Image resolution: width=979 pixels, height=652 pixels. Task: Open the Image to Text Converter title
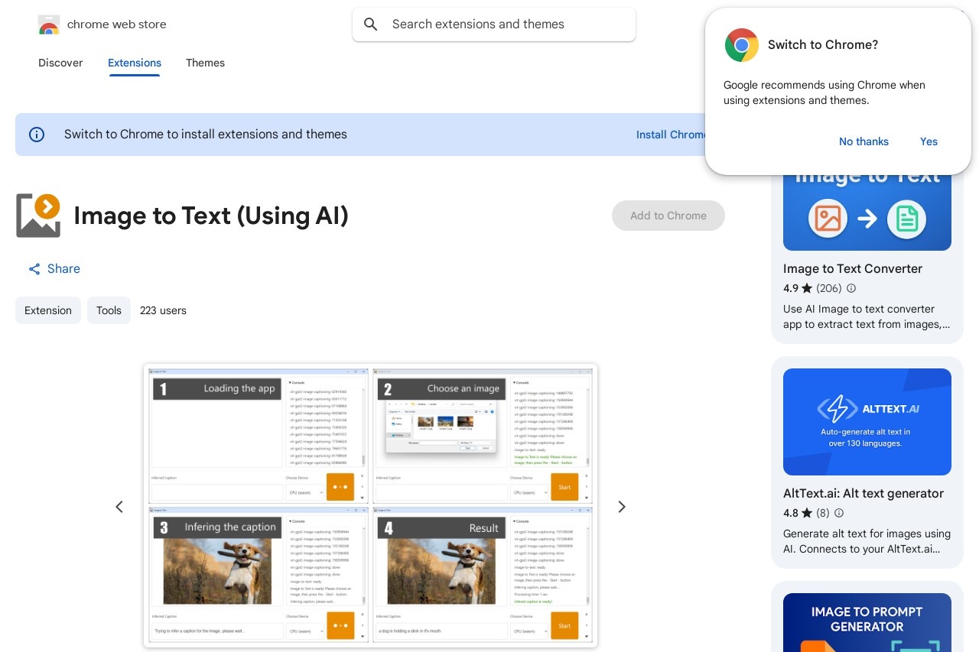point(853,269)
